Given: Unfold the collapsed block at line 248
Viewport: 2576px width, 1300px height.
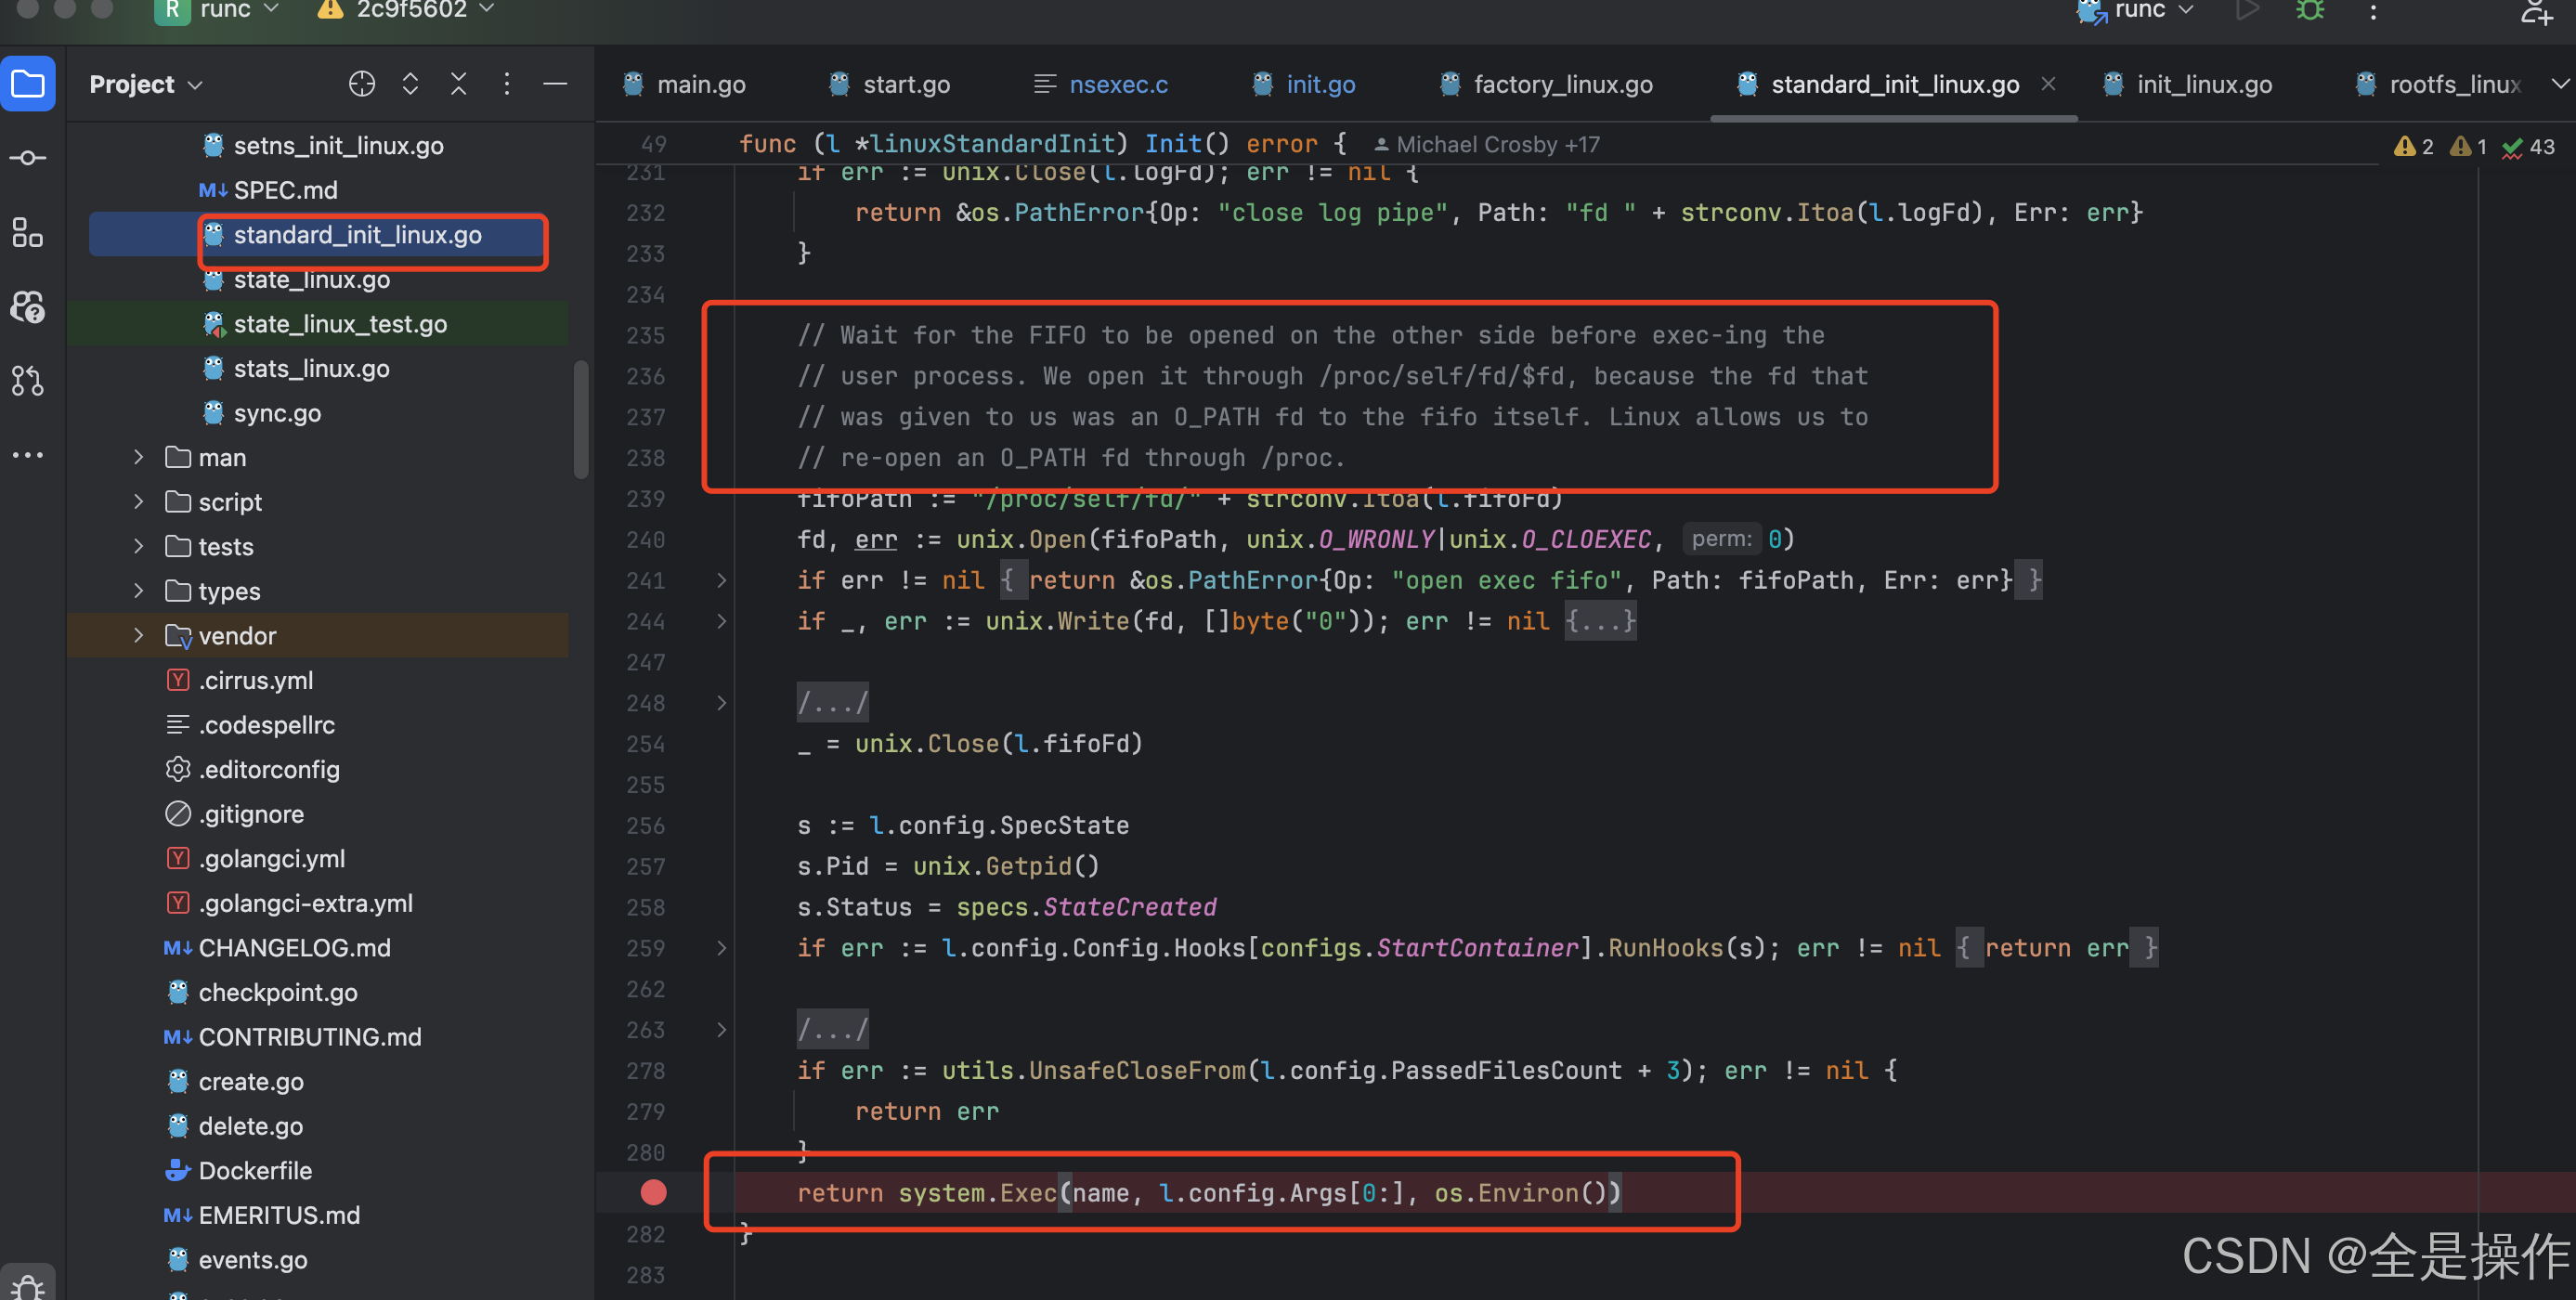Looking at the screenshot, I should (722, 703).
